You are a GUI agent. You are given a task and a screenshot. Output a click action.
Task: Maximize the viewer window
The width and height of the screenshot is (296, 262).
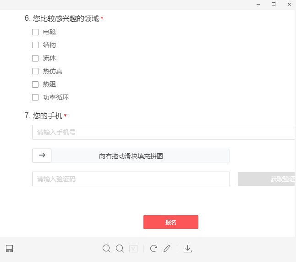click(x=274, y=4)
